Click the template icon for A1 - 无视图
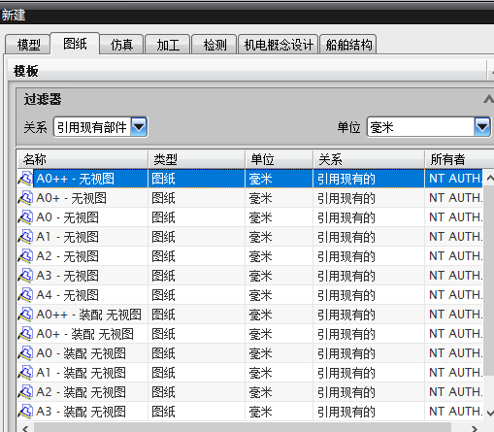The height and width of the screenshot is (432, 494). point(25,237)
